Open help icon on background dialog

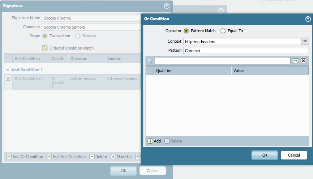click(221, 10)
